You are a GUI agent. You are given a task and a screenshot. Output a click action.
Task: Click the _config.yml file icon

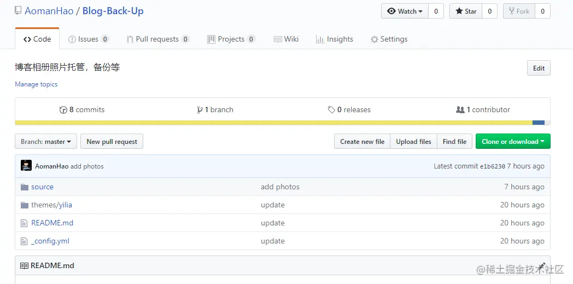click(24, 241)
